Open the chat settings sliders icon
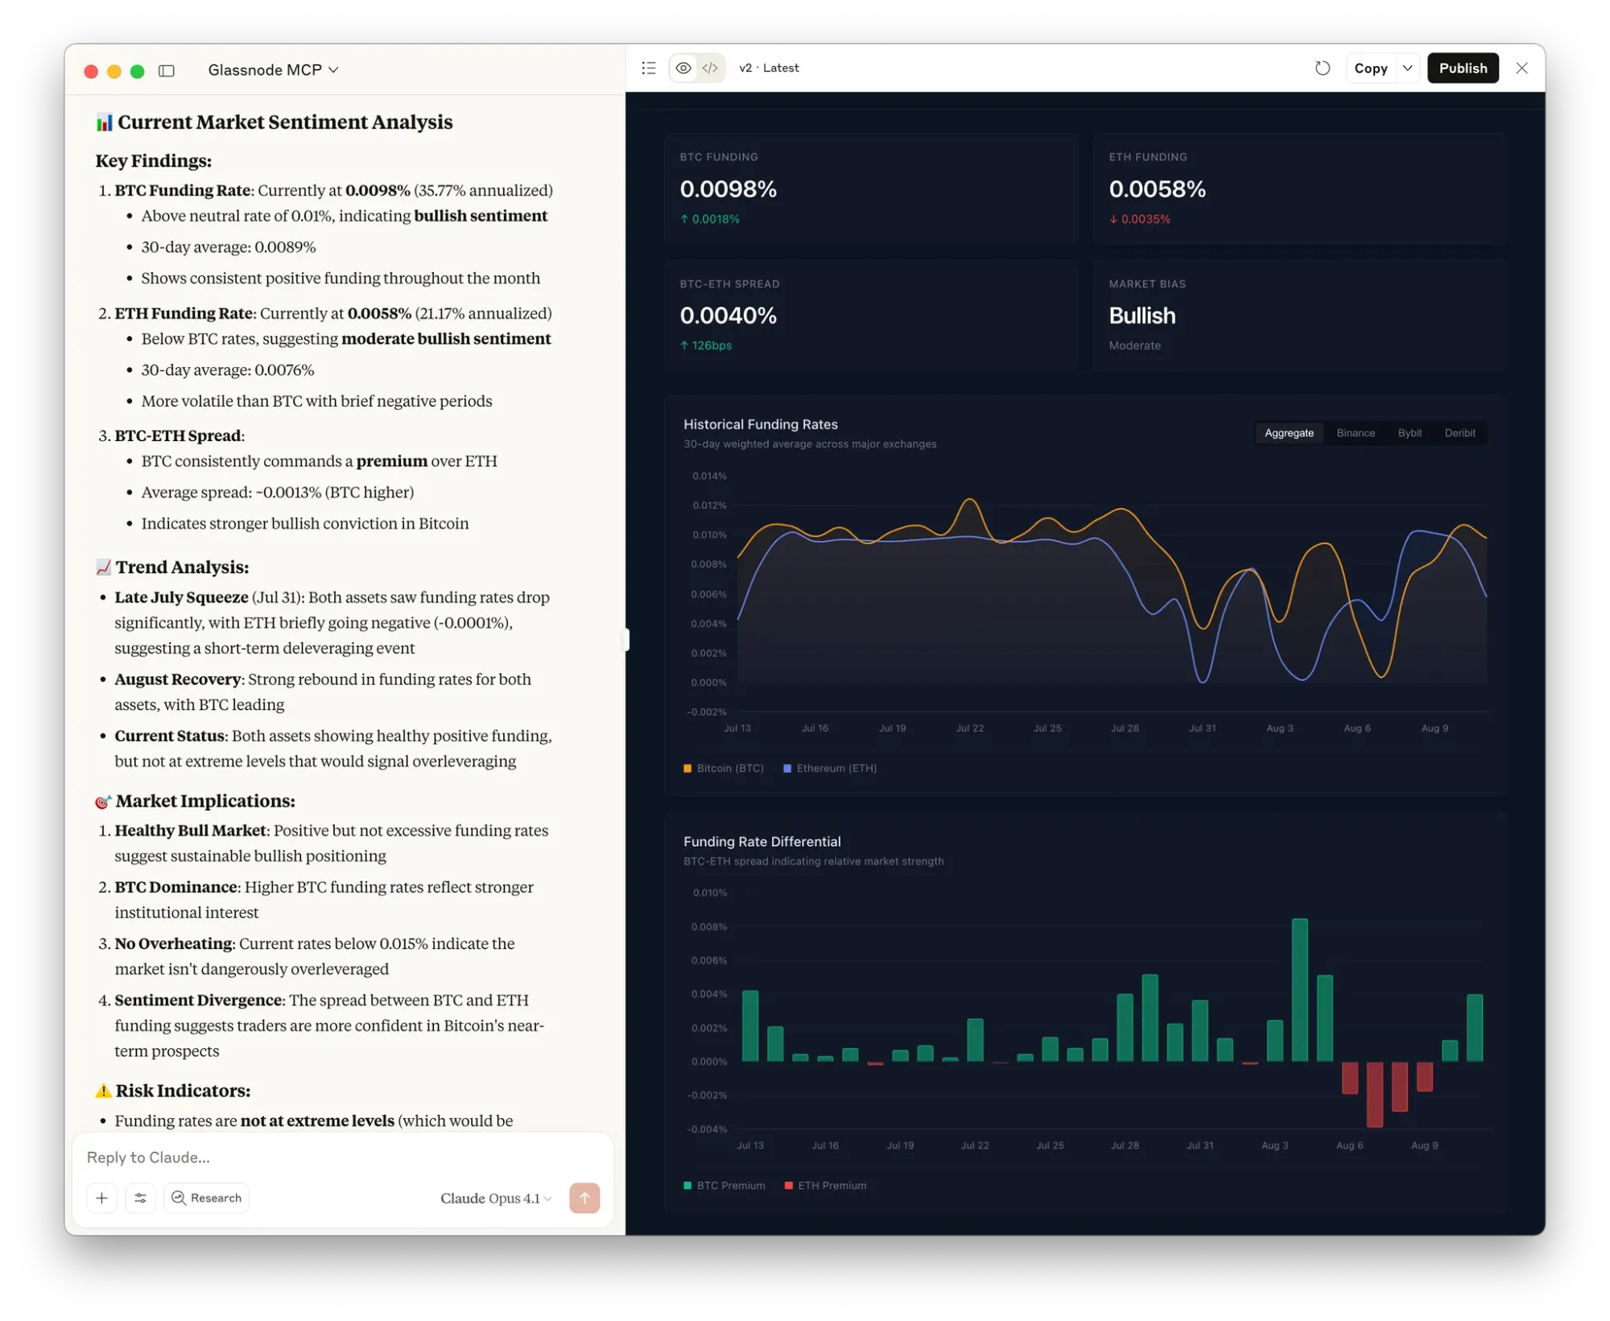1610x1321 pixels. [x=140, y=1198]
